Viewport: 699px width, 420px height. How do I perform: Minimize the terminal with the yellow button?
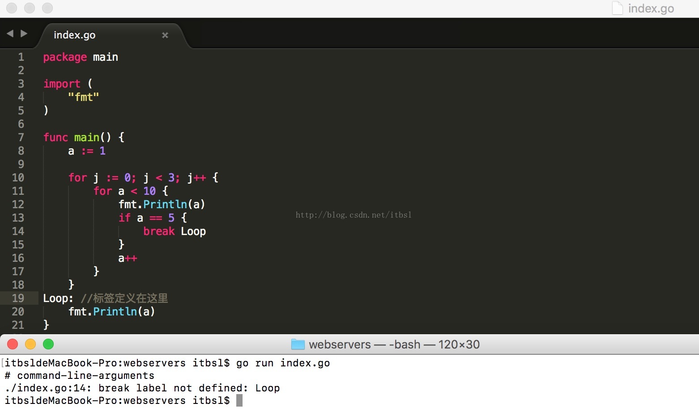pos(30,344)
